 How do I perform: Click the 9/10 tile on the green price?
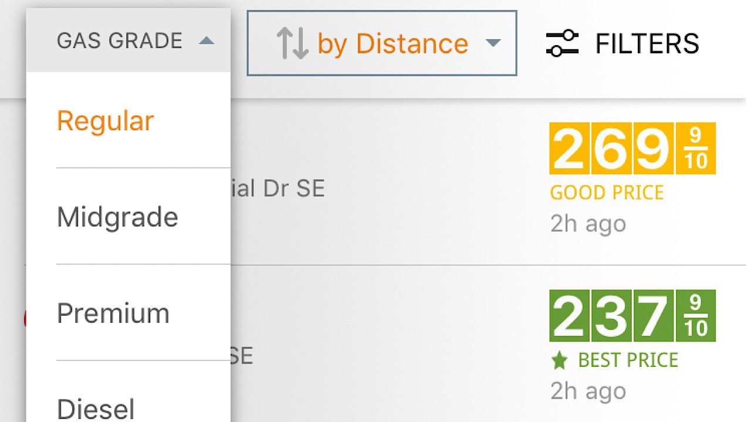tap(695, 315)
